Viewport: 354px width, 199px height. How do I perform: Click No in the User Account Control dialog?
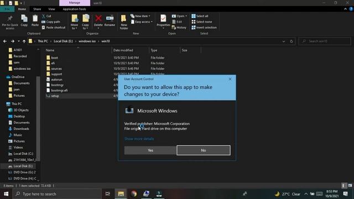(204, 150)
